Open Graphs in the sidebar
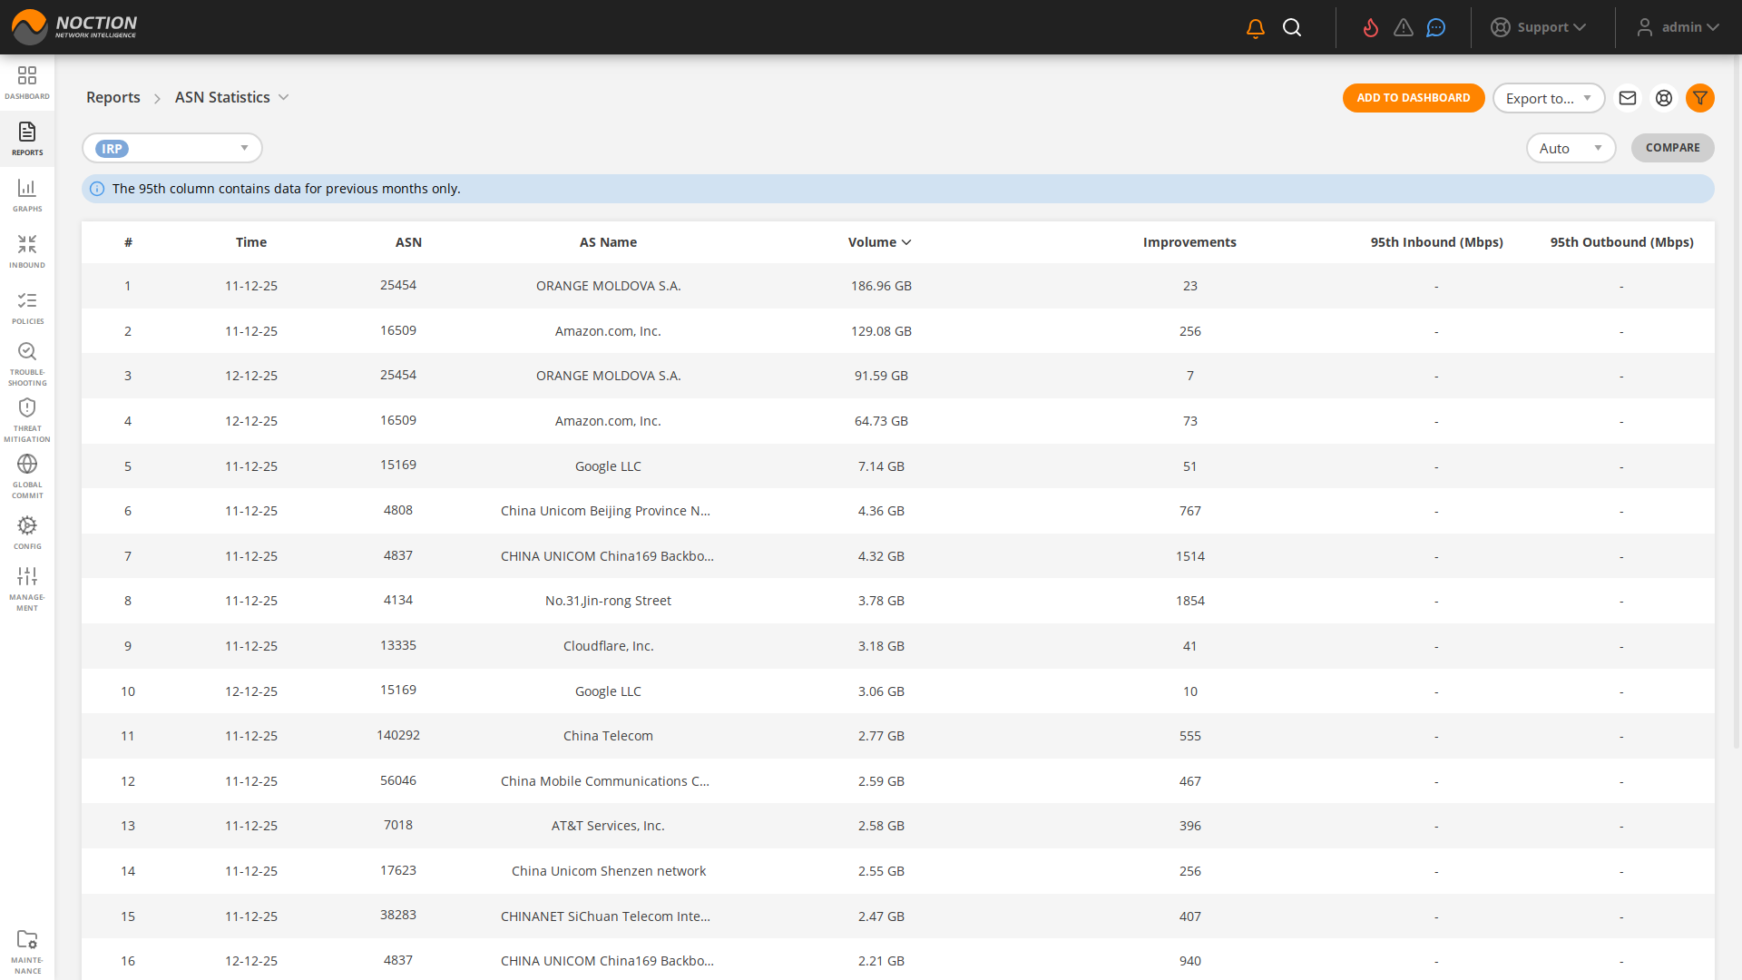Screen dimensions: 1742x980 pos(27,195)
